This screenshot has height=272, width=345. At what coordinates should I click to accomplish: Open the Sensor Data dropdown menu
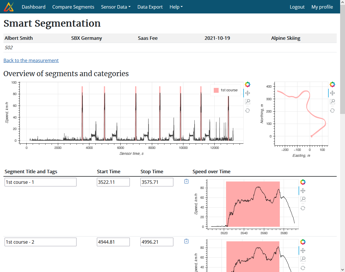(x=116, y=7)
